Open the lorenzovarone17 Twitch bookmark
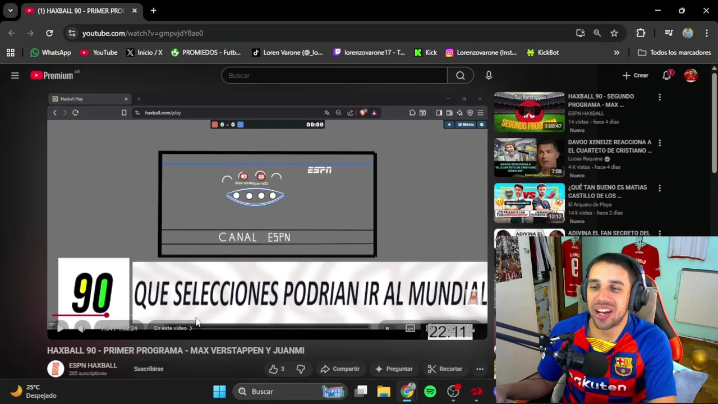The width and height of the screenshot is (718, 404). [x=369, y=52]
